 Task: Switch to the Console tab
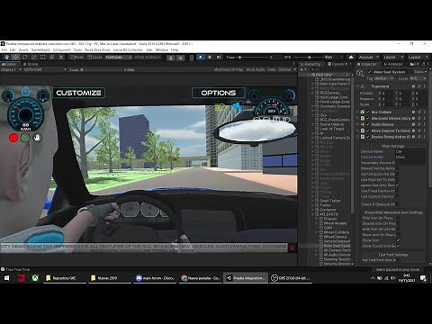337,64
